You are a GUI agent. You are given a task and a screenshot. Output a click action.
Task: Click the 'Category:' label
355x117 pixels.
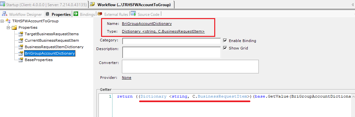point(109,40)
